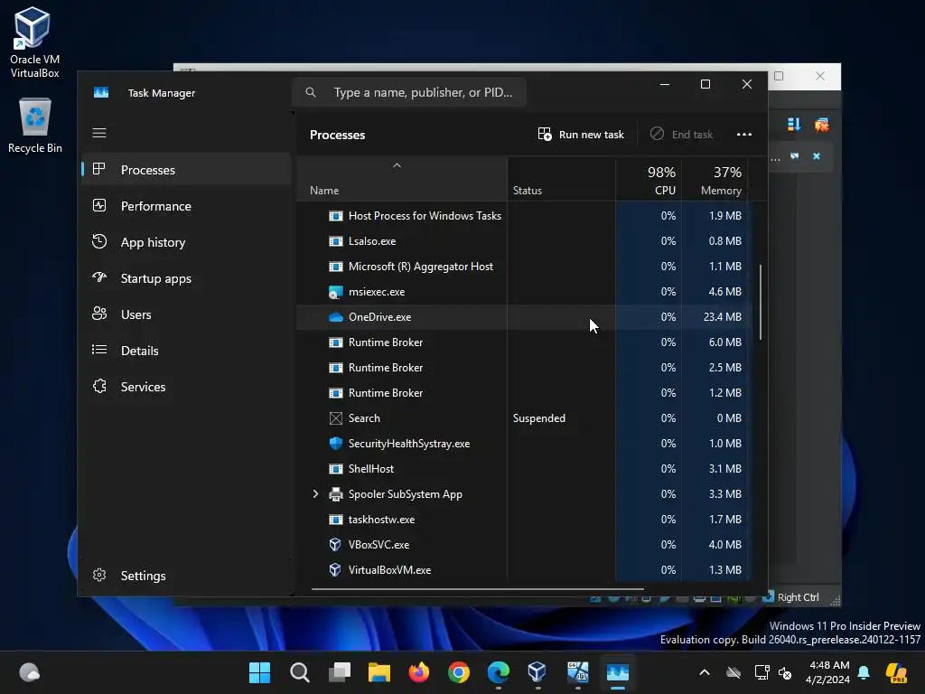Collapse sort chevron above Name column
Screen dimensions: 925x694
pyautogui.click(x=397, y=166)
